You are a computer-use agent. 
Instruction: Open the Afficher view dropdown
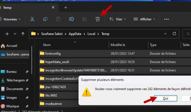pyautogui.click(x=144, y=19)
